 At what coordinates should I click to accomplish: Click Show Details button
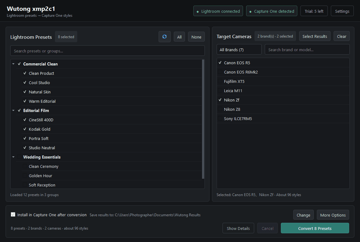(238, 228)
